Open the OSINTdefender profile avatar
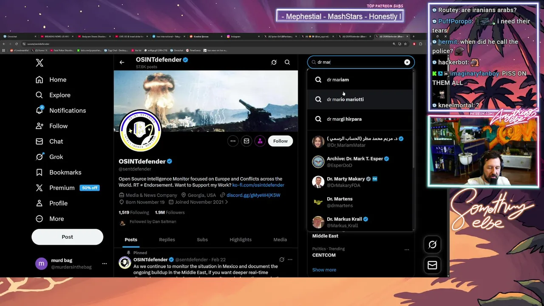Screen dimensions: 544x306 [140, 131]
